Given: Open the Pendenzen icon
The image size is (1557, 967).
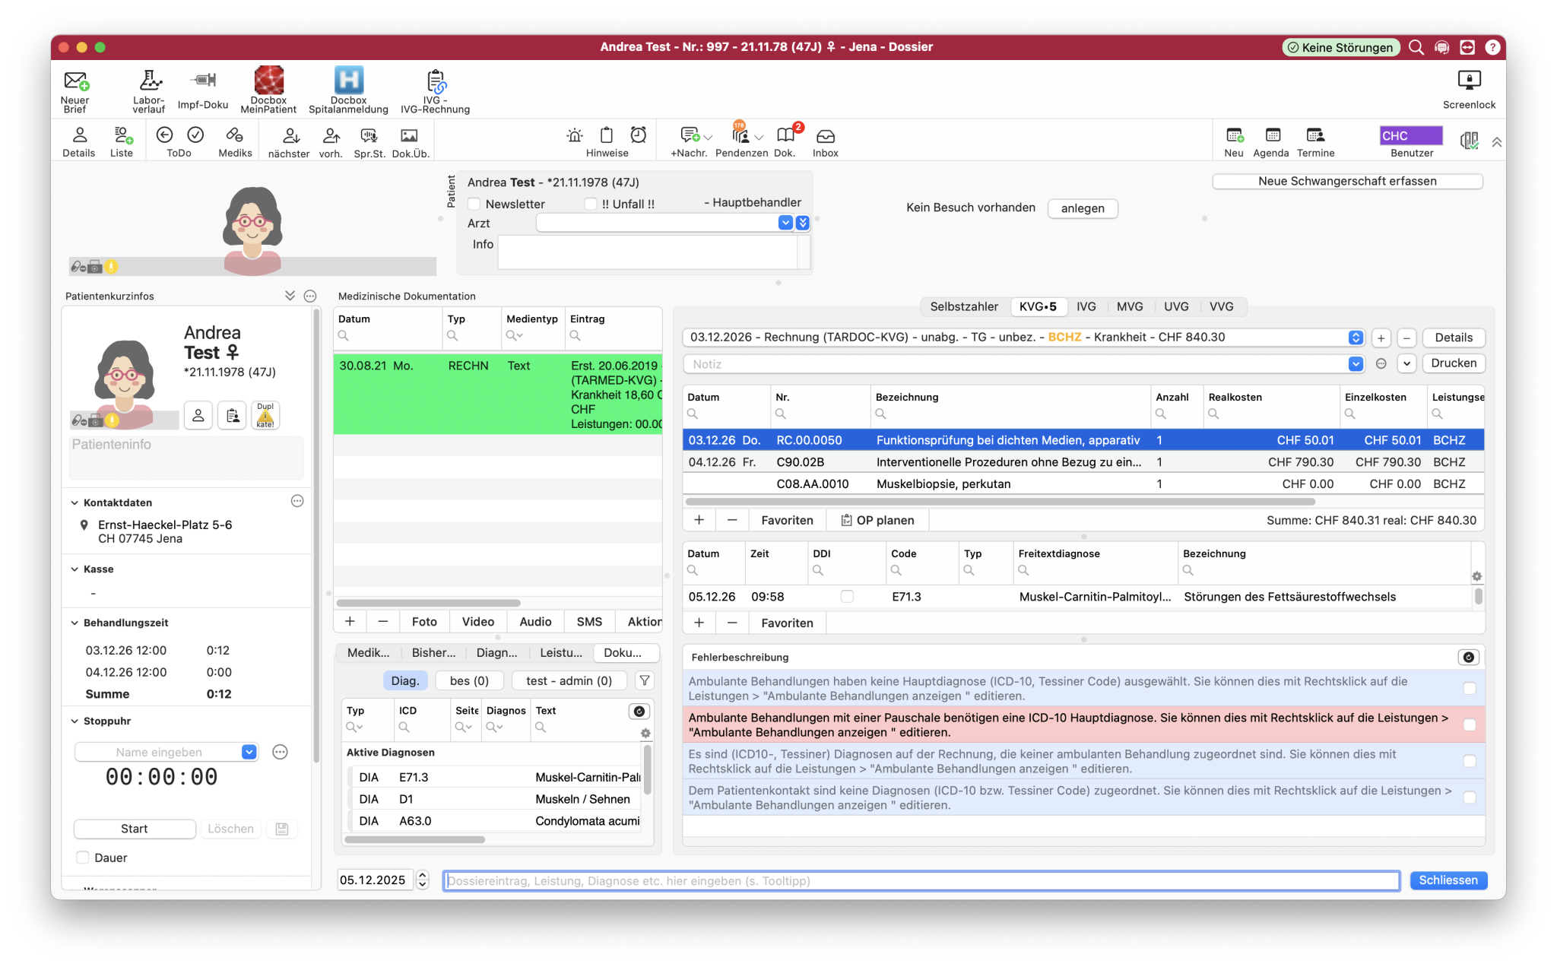Looking at the screenshot, I should [740, 135].
